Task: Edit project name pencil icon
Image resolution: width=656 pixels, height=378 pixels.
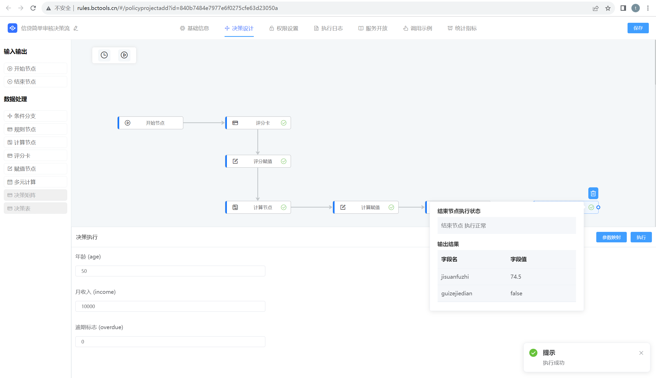Action: click(x=76, y=28)
